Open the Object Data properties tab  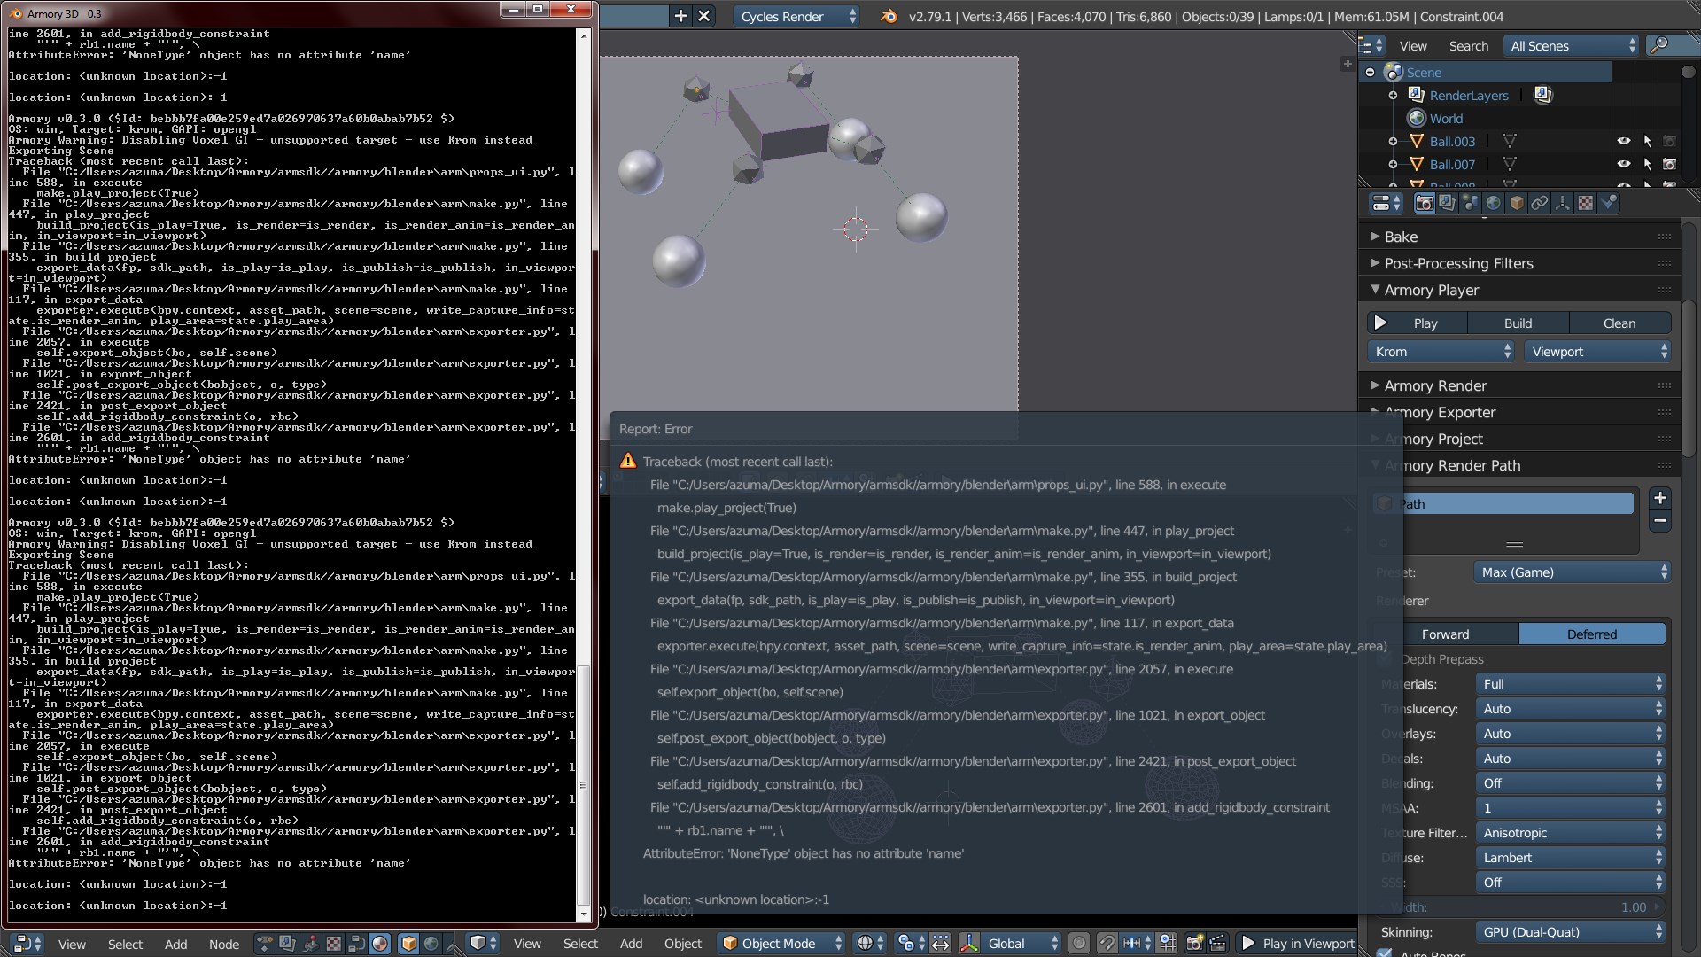tap(1562, 203)
